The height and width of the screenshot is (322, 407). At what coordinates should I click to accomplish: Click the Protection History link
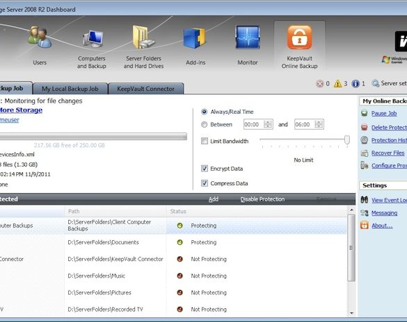point(389,140)
